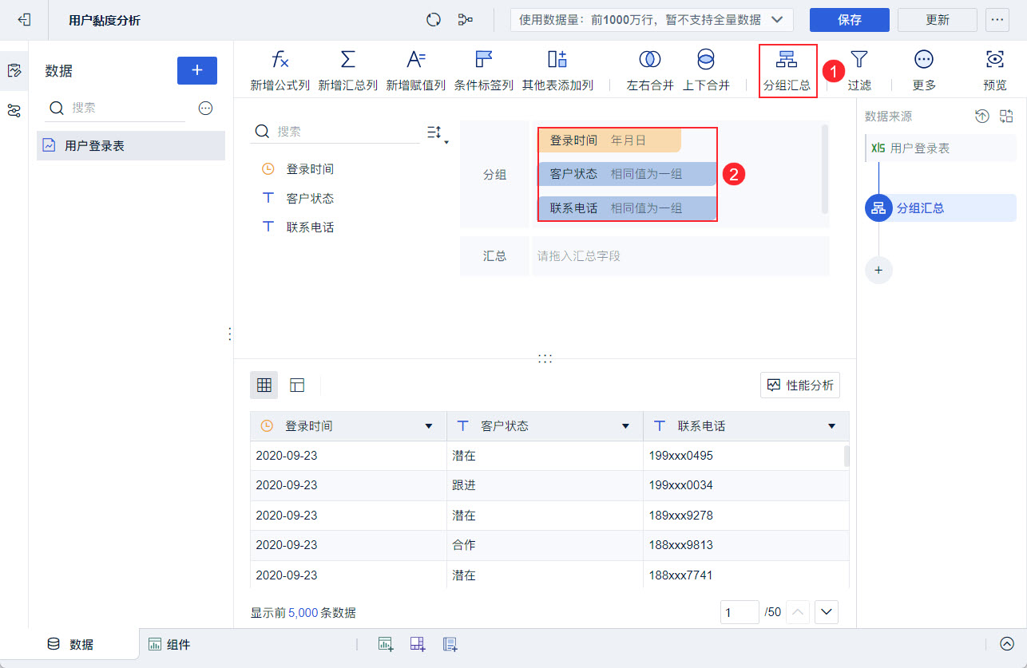The height and width of the screenshot is (668, 1027).
Task: Click the refresh circle icon in header
Action: coord(434,20)
